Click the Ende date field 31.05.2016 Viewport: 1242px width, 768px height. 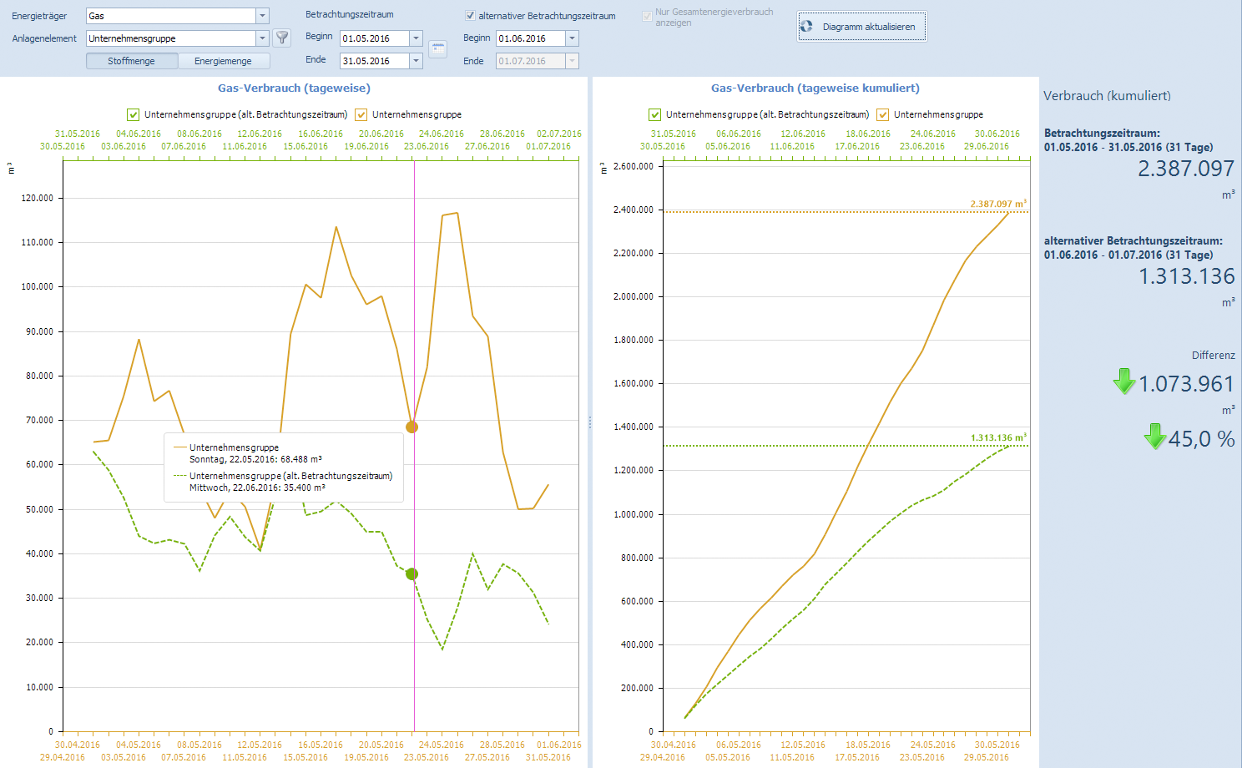tap(375, 61)
